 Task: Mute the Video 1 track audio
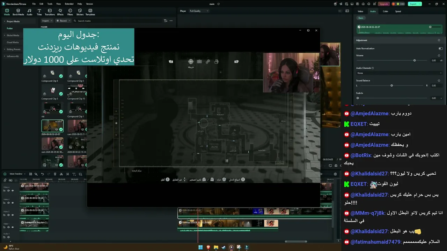[x=8, y=227]
